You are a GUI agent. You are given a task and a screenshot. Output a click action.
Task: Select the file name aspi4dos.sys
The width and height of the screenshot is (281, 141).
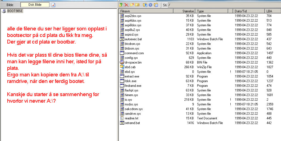[133, 21]
